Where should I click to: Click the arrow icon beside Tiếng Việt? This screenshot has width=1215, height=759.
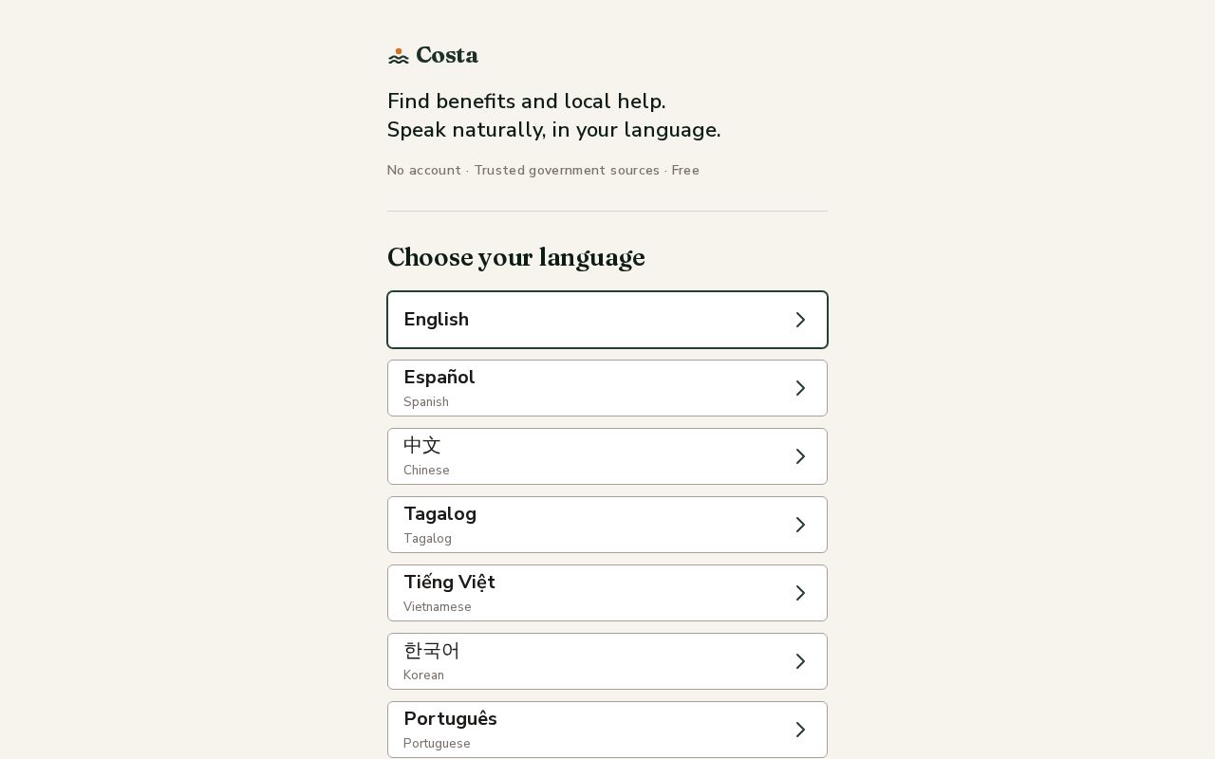800,593
